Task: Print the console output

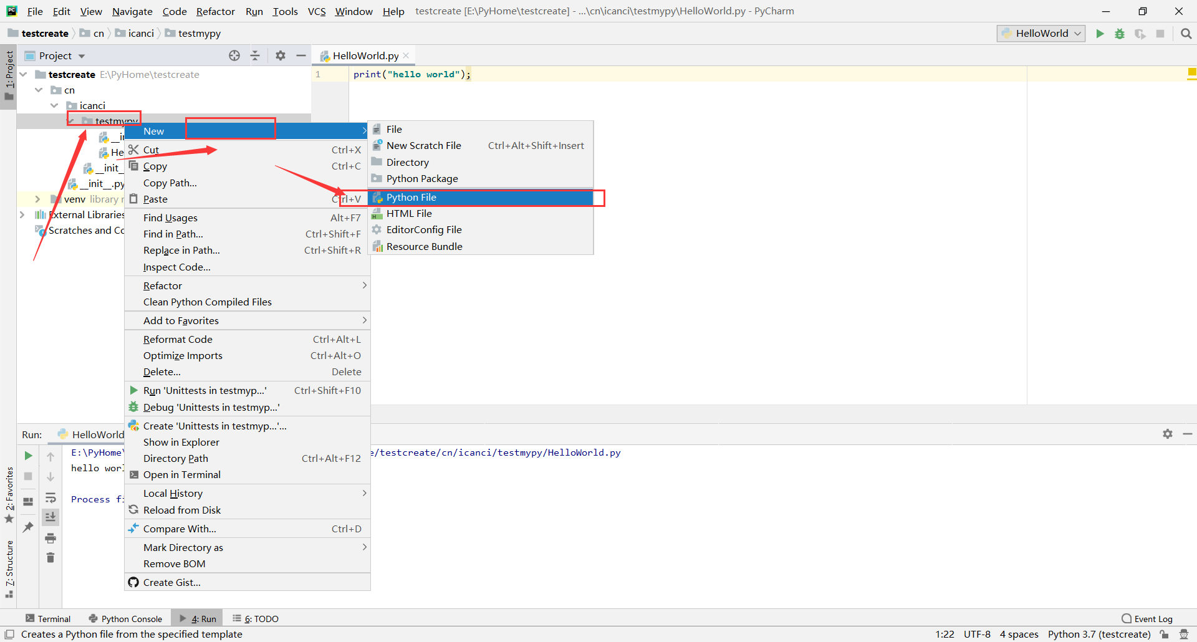Action: [50, 538]
